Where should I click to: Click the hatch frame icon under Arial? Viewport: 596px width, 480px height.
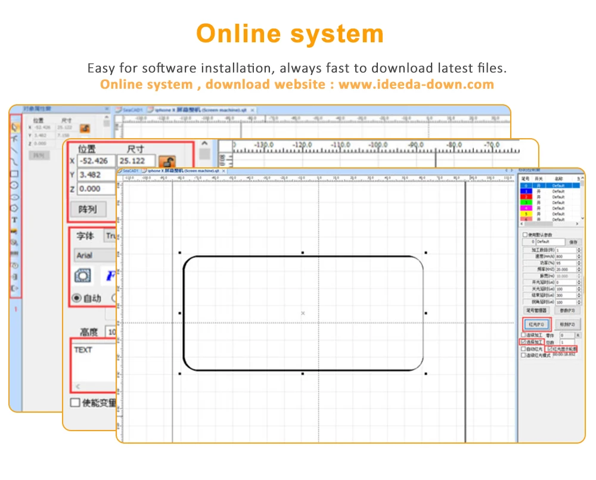pos(83,275)
